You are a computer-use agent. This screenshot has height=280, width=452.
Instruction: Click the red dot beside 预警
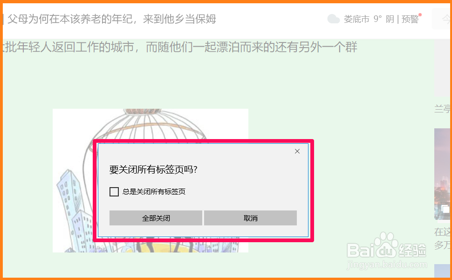coord(420,15)
